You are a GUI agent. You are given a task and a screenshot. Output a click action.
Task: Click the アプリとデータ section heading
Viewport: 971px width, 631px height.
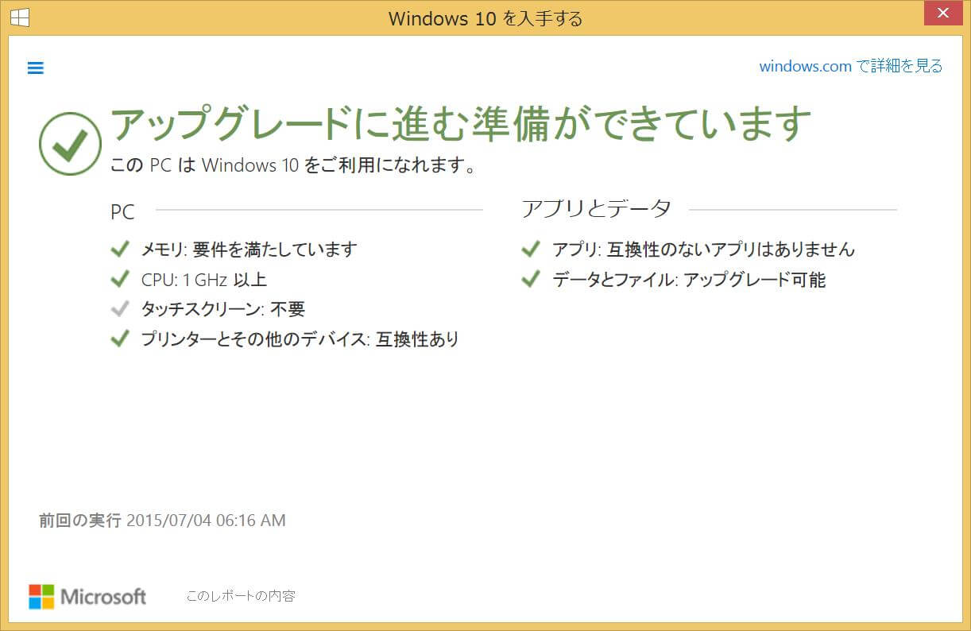597,209
